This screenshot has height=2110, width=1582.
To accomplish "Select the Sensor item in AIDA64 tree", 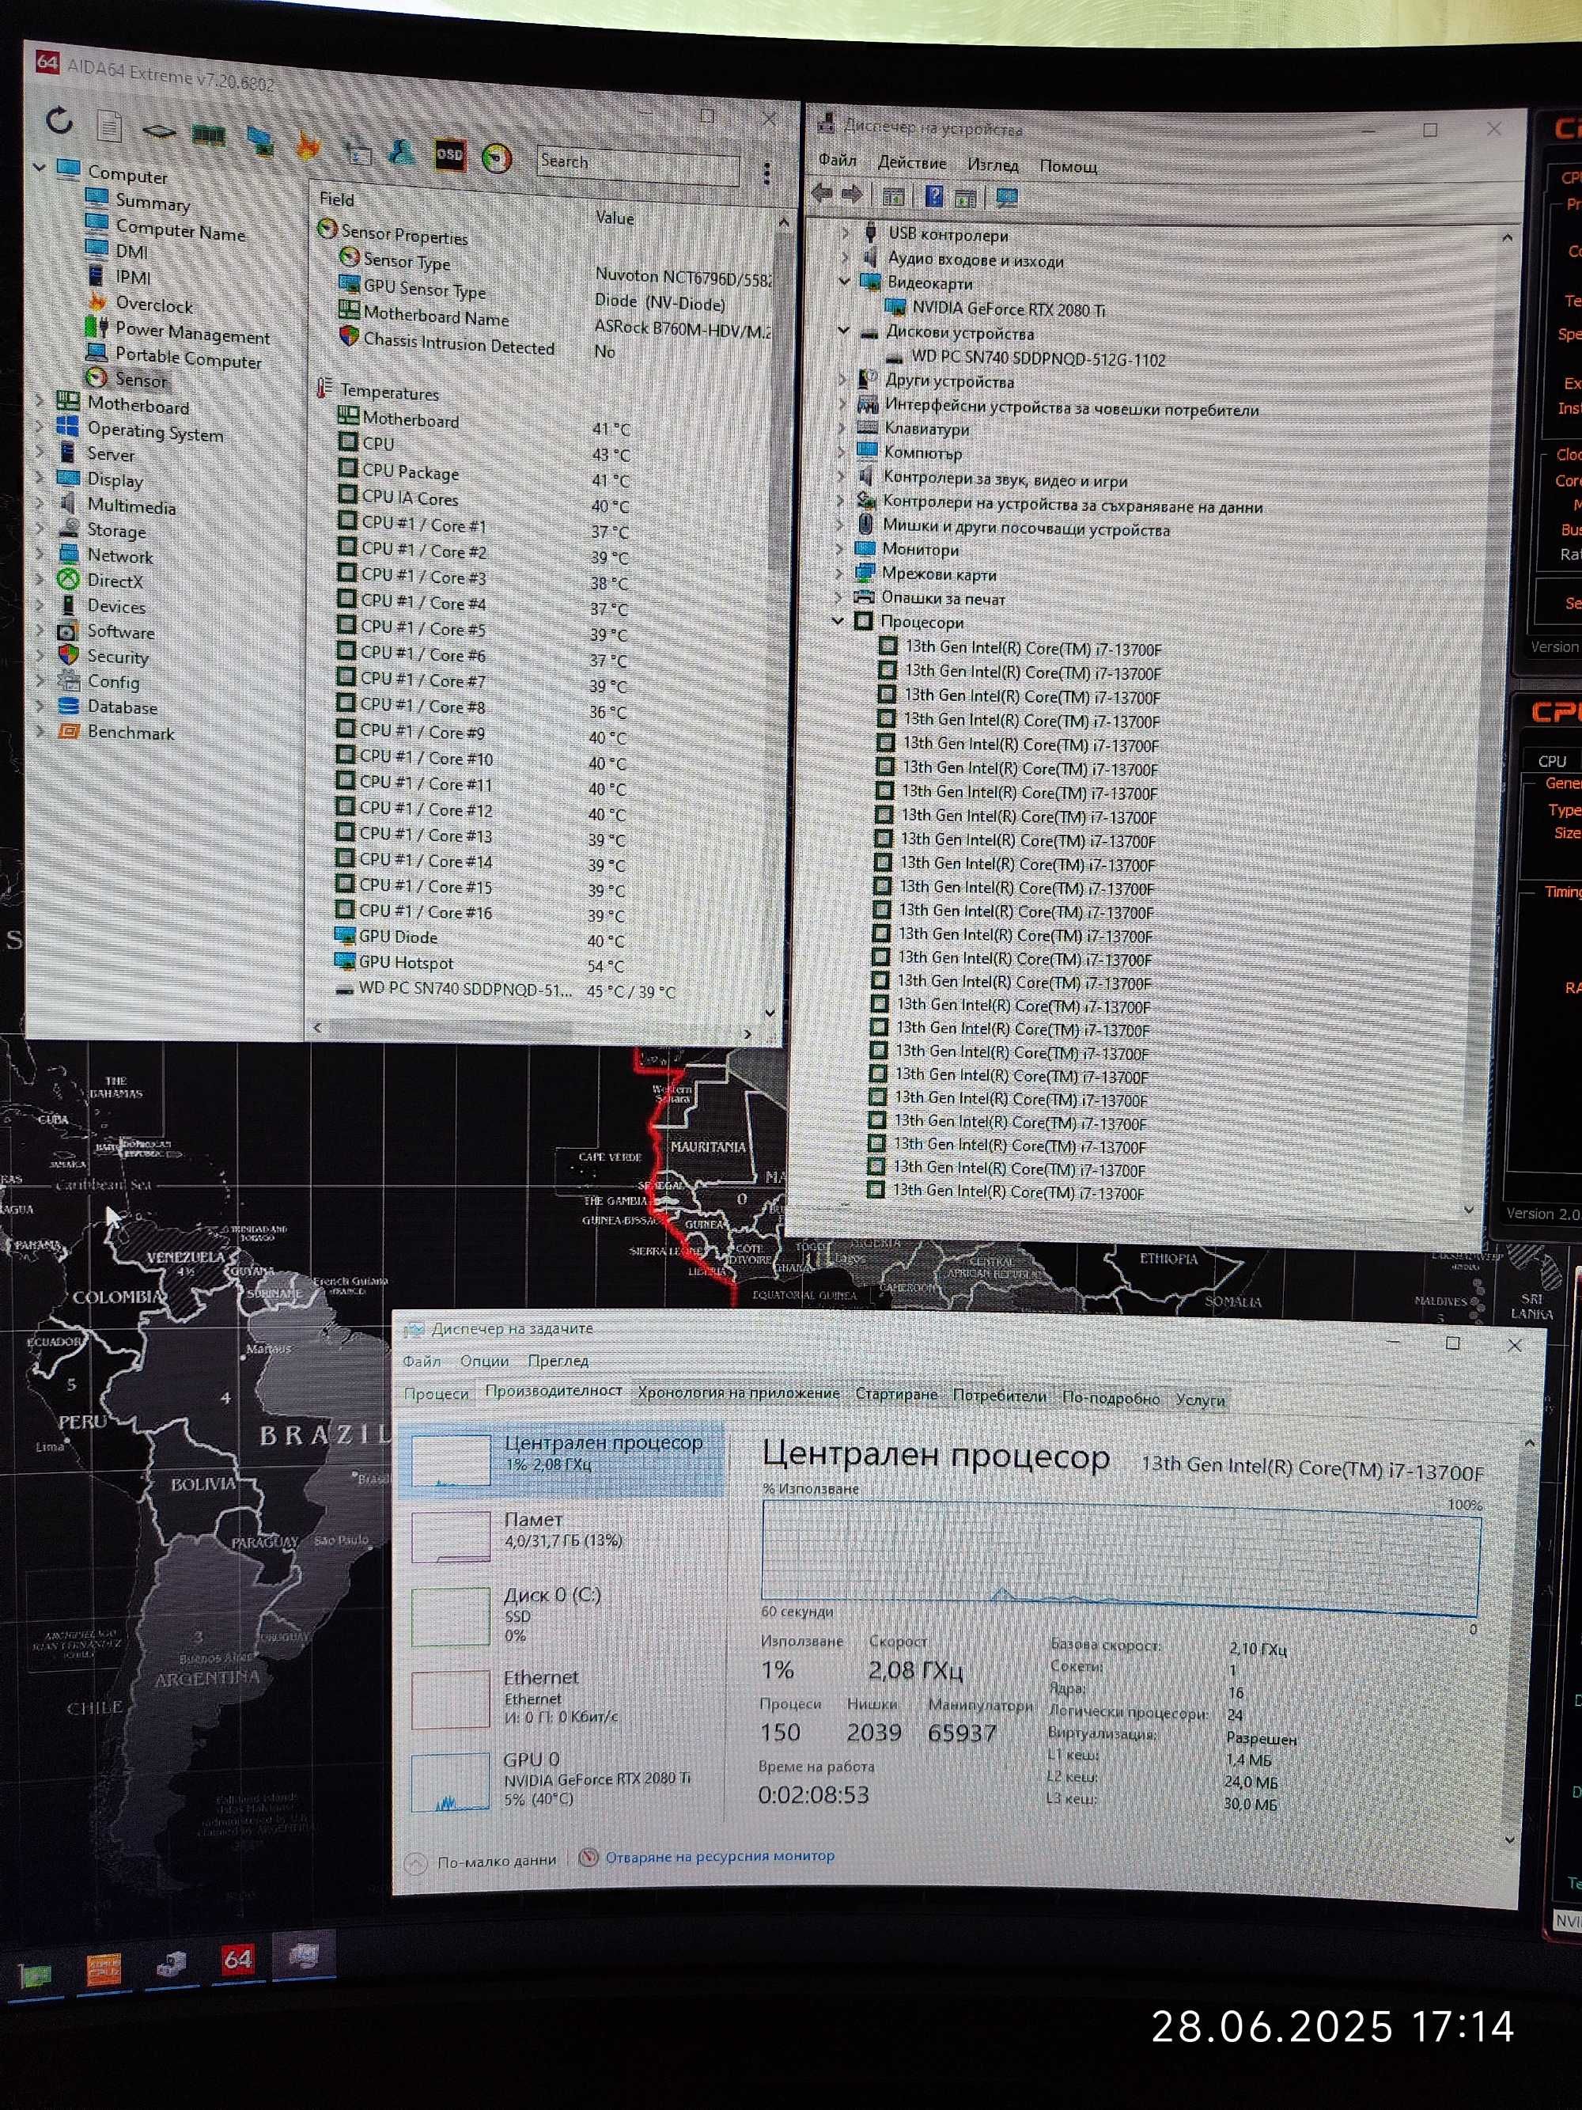I will pyautogui.click(x=141, y=380).
